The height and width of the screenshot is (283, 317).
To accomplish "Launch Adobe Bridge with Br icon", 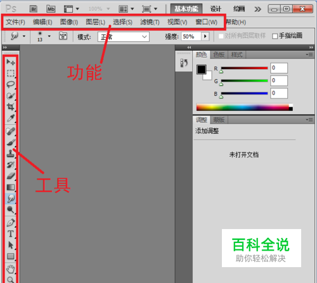I will coord(34,9).
